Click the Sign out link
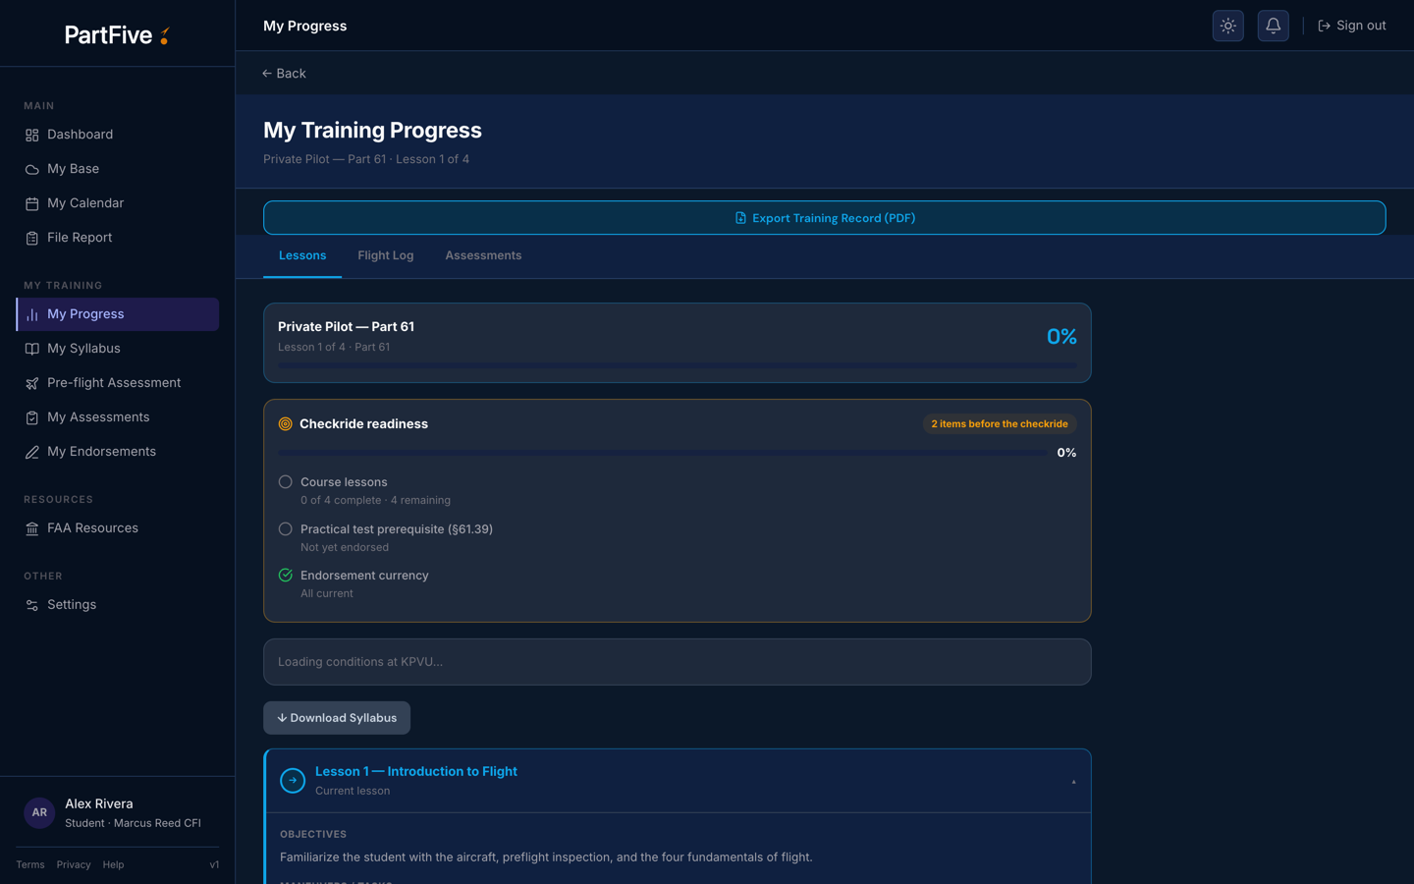The image size is (1414, 884). point(1352,26)
